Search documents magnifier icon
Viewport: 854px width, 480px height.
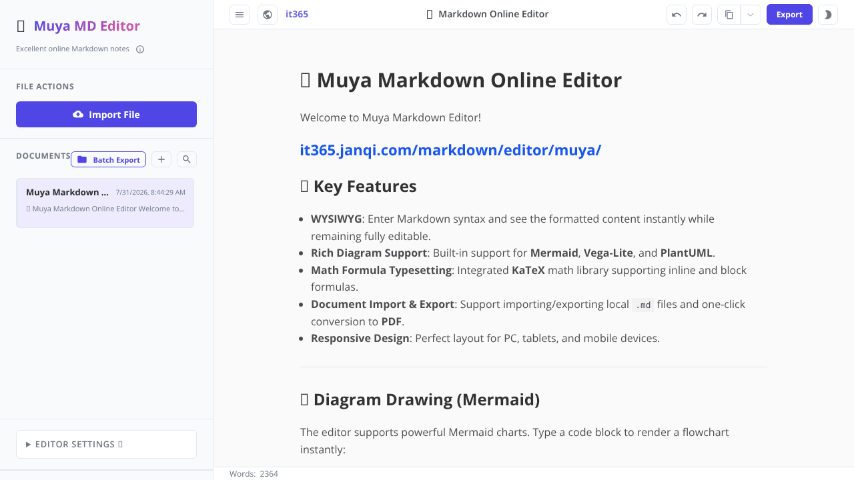(x=187, y=159)
